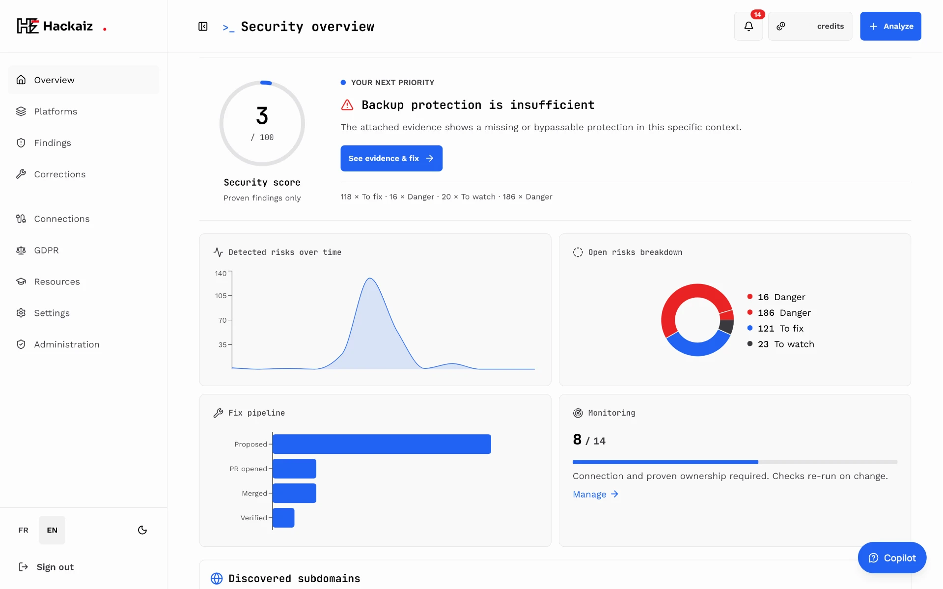Toggle dark mode moon icon

click(x=142, y=530)
